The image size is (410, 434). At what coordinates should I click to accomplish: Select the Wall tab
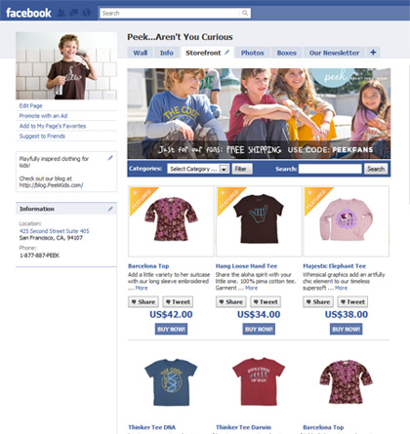coord(140,53)
